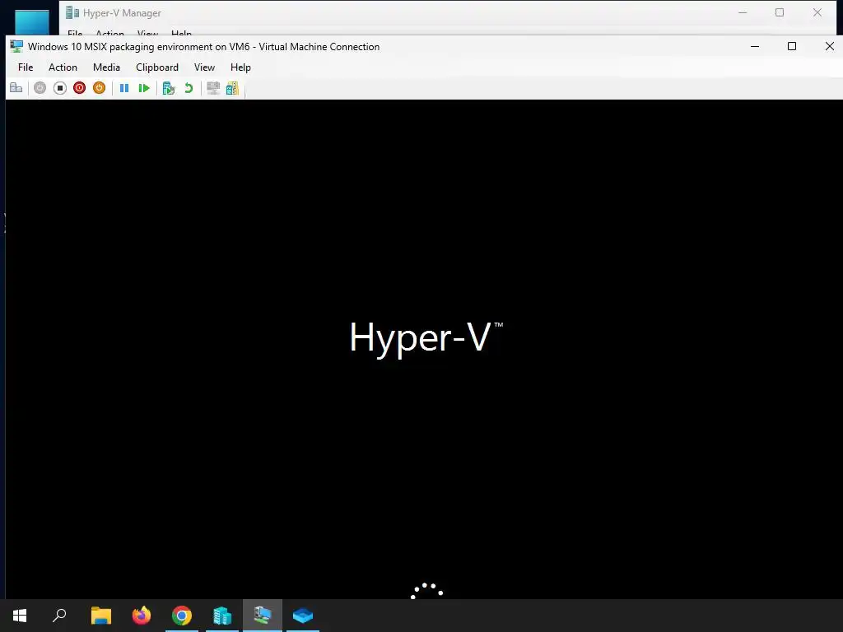
Task: Click the Share toolbar icon with yellow server
Action: click(232, 87)
